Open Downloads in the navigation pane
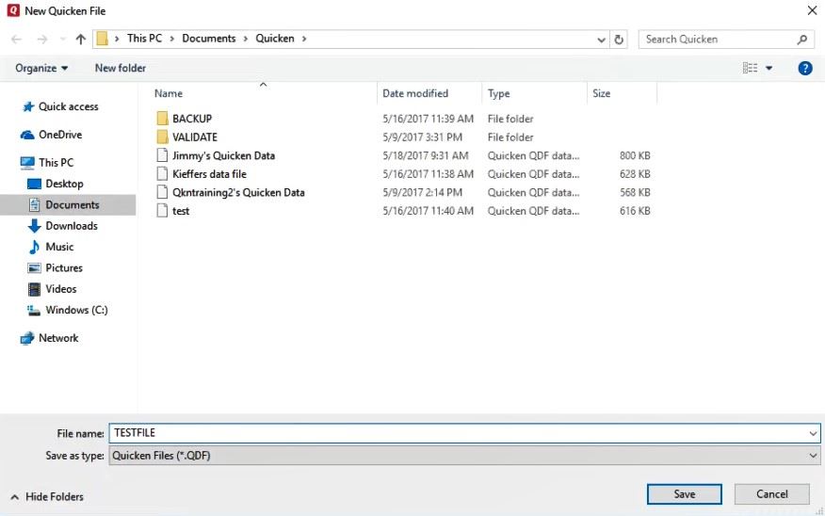 click(x=71, y=226)
